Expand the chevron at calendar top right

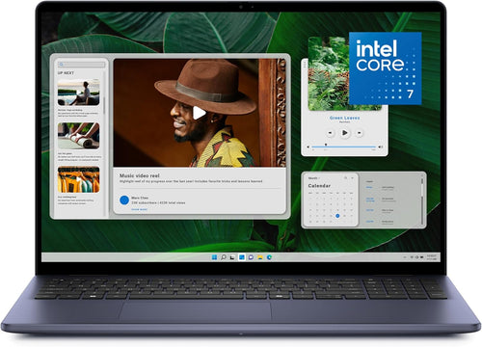point(352,177)
